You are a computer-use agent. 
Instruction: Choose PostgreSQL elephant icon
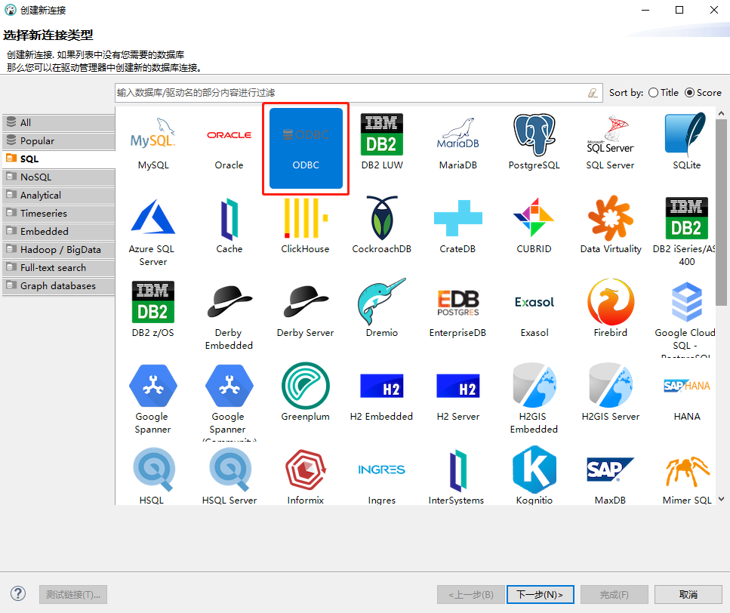click(534, 135)
